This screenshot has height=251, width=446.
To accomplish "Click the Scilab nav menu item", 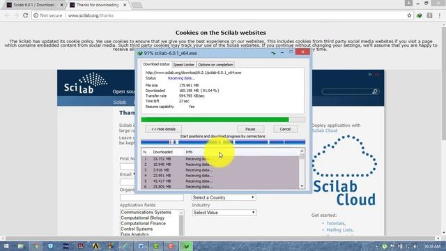I will pyautogui.click(x=119, y=102).
